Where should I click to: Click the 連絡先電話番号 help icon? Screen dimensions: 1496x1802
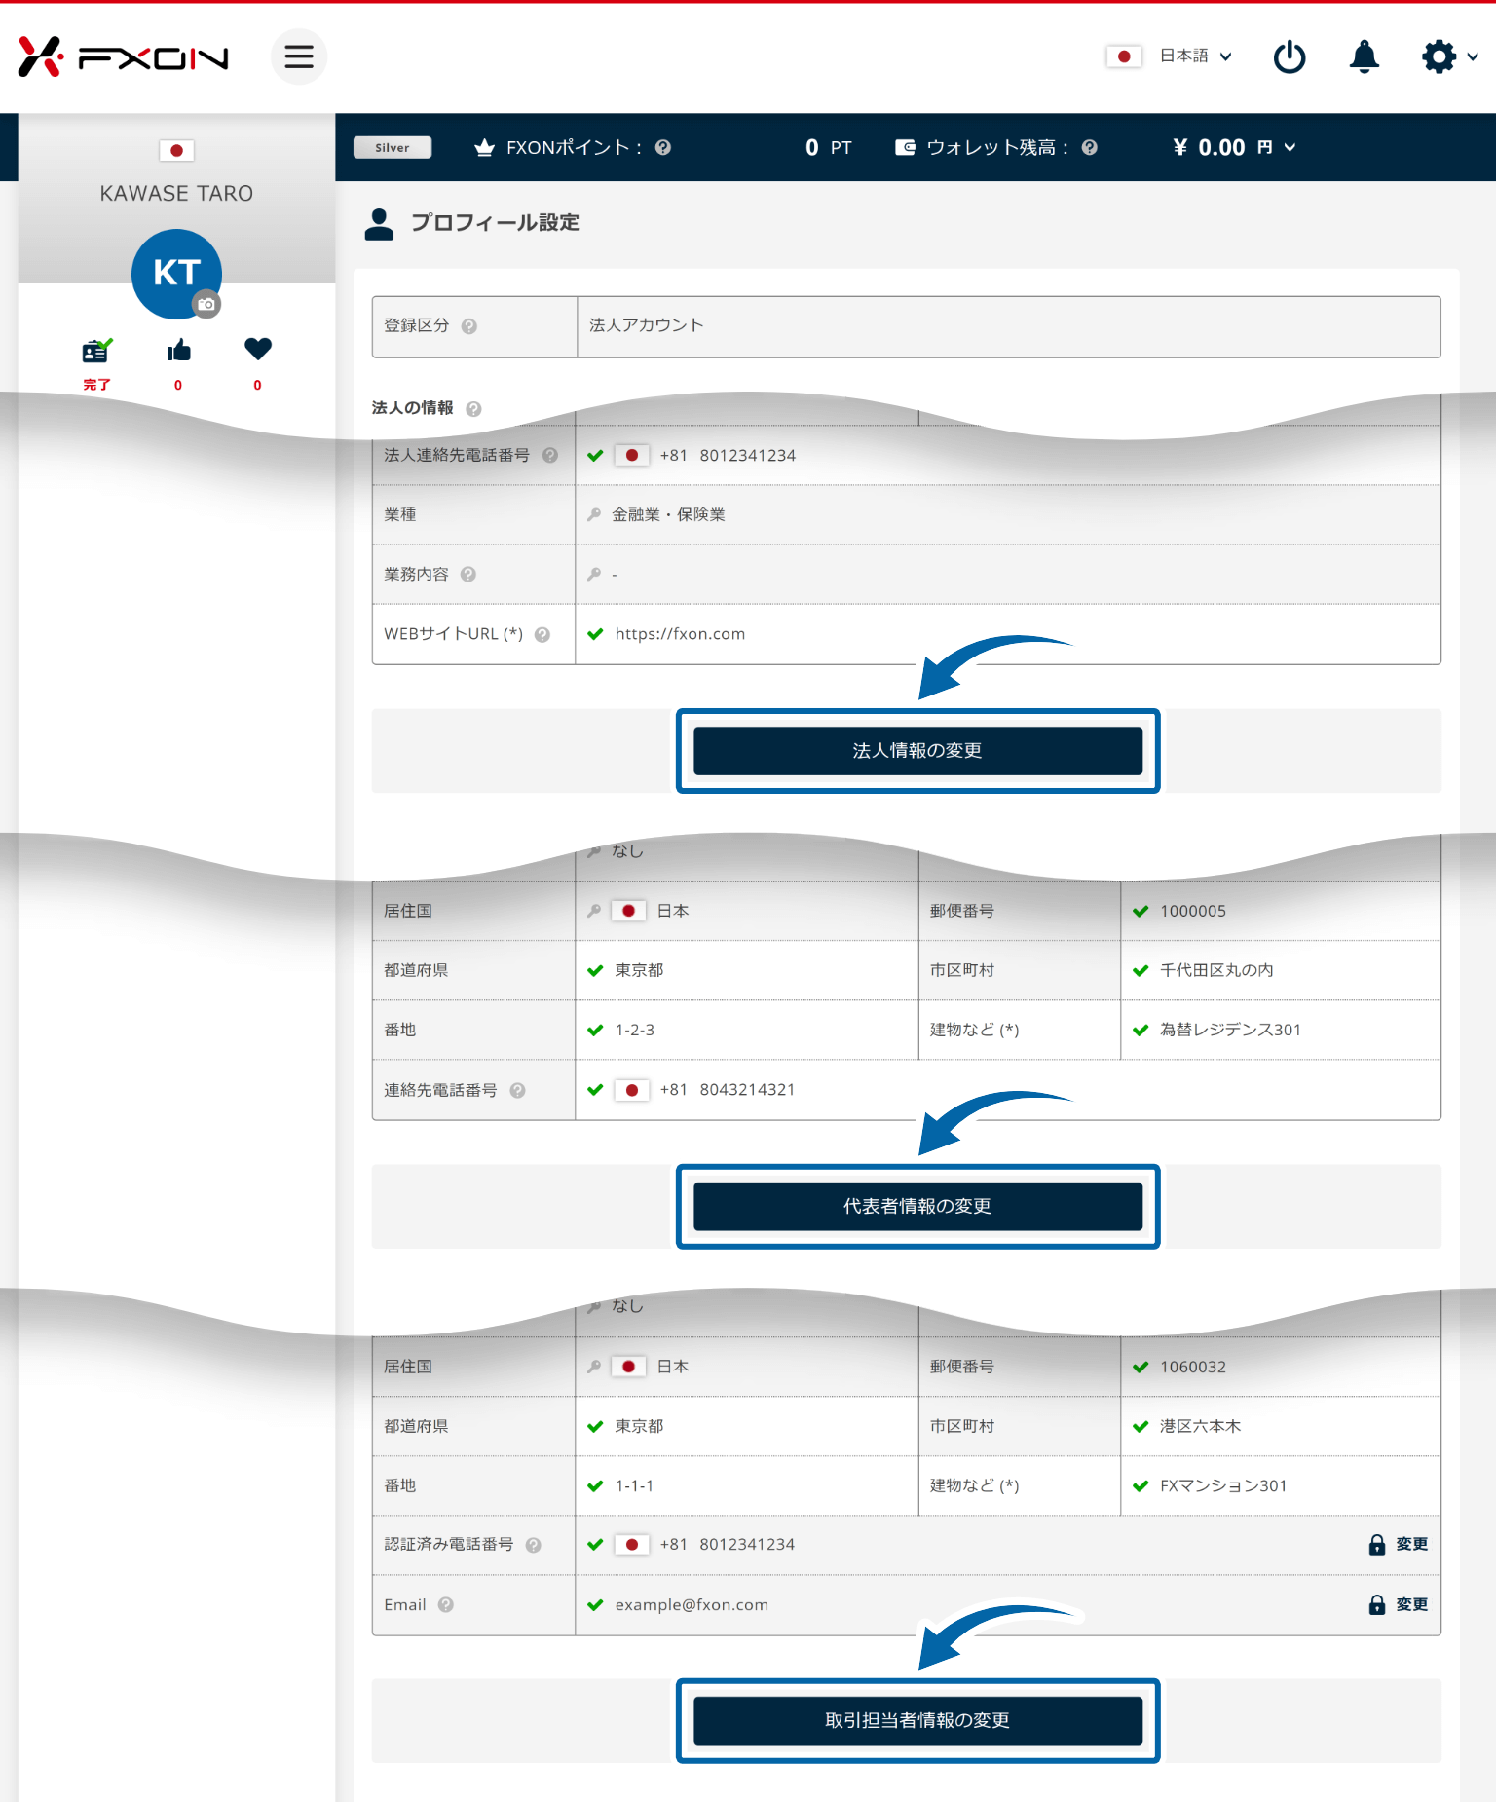(x=518, y=1090)
